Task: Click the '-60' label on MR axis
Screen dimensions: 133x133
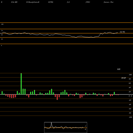Action: pyautogui.click(x=130, y=109)
